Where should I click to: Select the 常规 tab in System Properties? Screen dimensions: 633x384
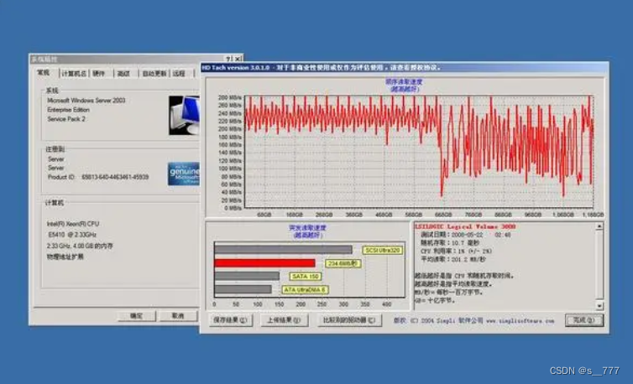tap(43, 73)
